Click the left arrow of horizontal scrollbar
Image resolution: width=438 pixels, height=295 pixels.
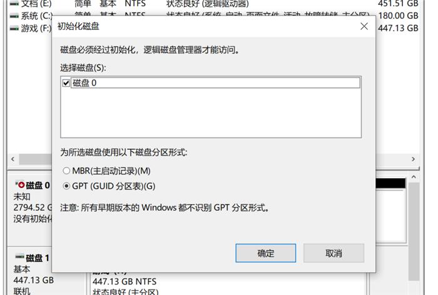click(13, 159)
